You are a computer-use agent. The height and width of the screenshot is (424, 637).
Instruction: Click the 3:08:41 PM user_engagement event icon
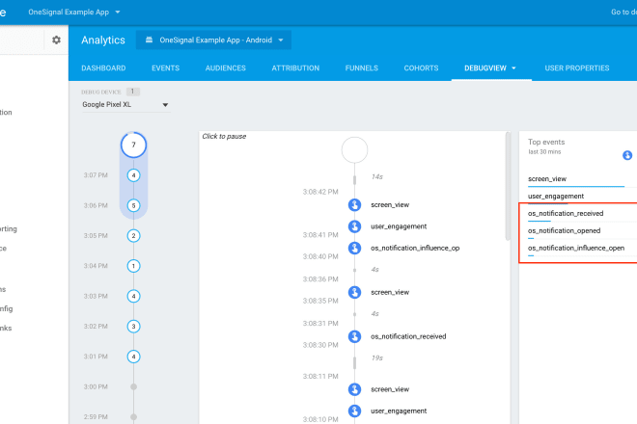pyautogui.click(x=354, y=226)
